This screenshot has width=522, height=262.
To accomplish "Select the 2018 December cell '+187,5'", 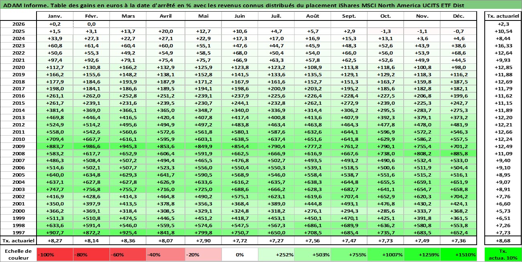I will point(458,82).
